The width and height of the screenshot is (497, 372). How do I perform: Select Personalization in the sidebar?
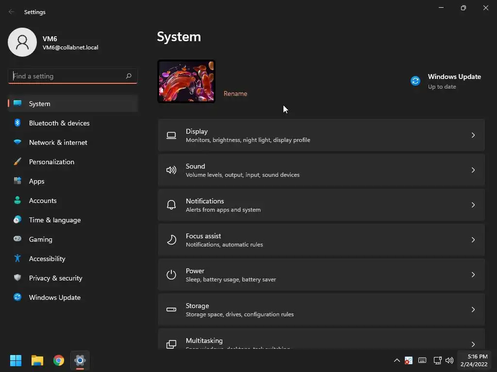[73, 162]
